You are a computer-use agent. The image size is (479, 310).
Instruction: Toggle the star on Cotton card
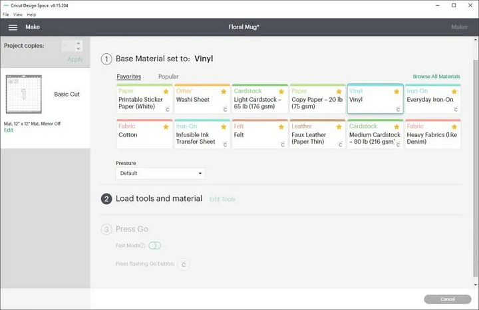(x=166, y=127)
